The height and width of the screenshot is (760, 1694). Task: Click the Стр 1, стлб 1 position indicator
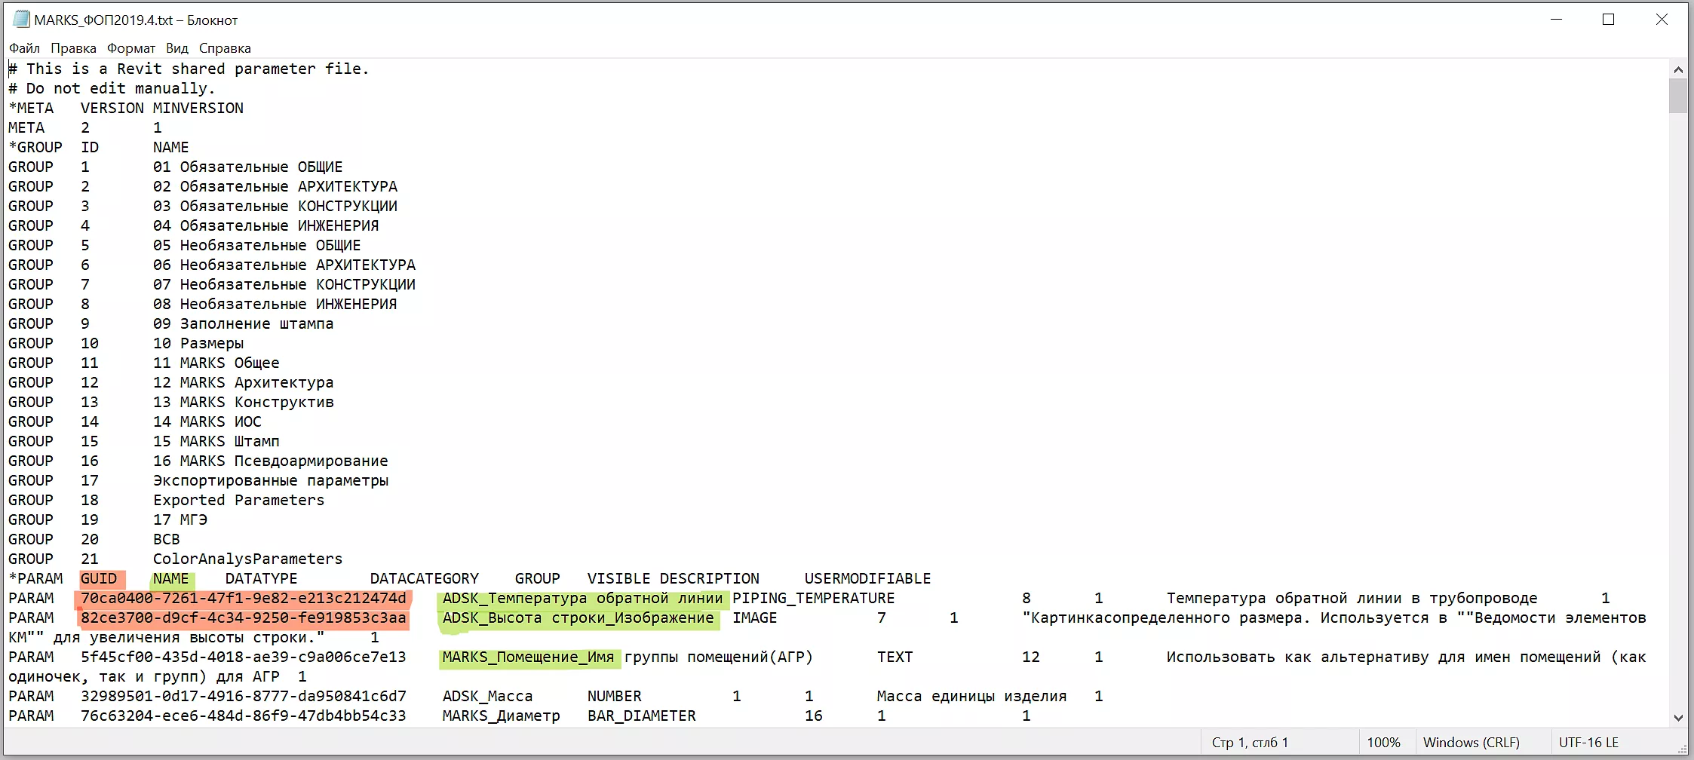click(x=1250, y=743)
